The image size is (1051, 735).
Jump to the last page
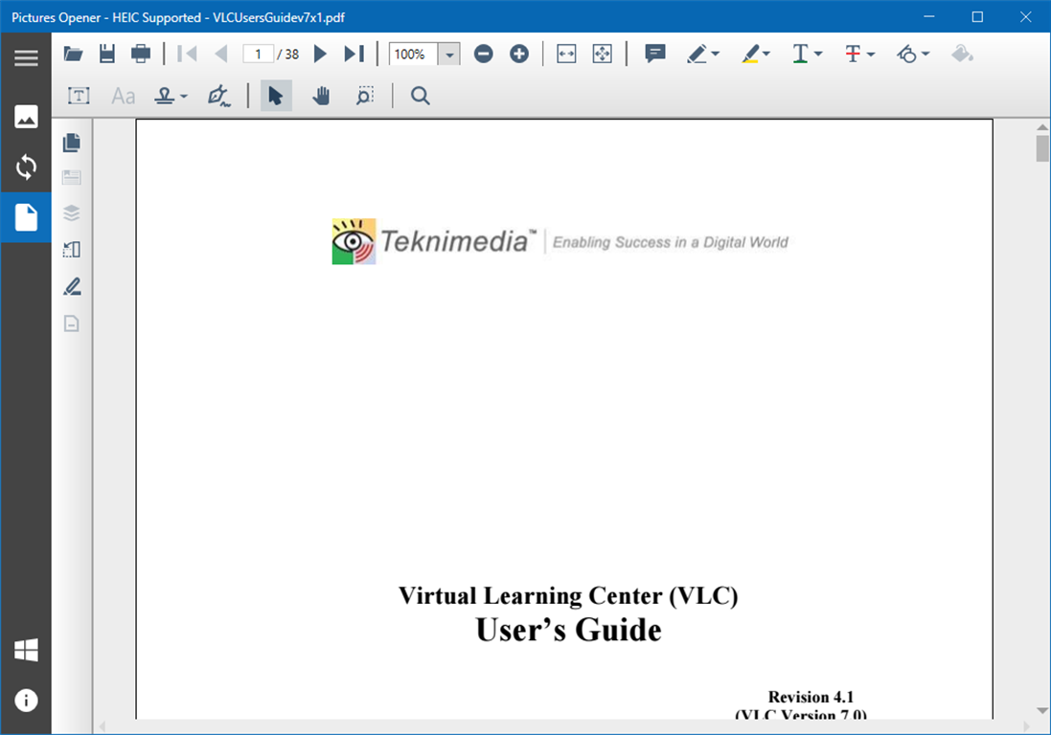pyautogui.click(x=354, y=54)
